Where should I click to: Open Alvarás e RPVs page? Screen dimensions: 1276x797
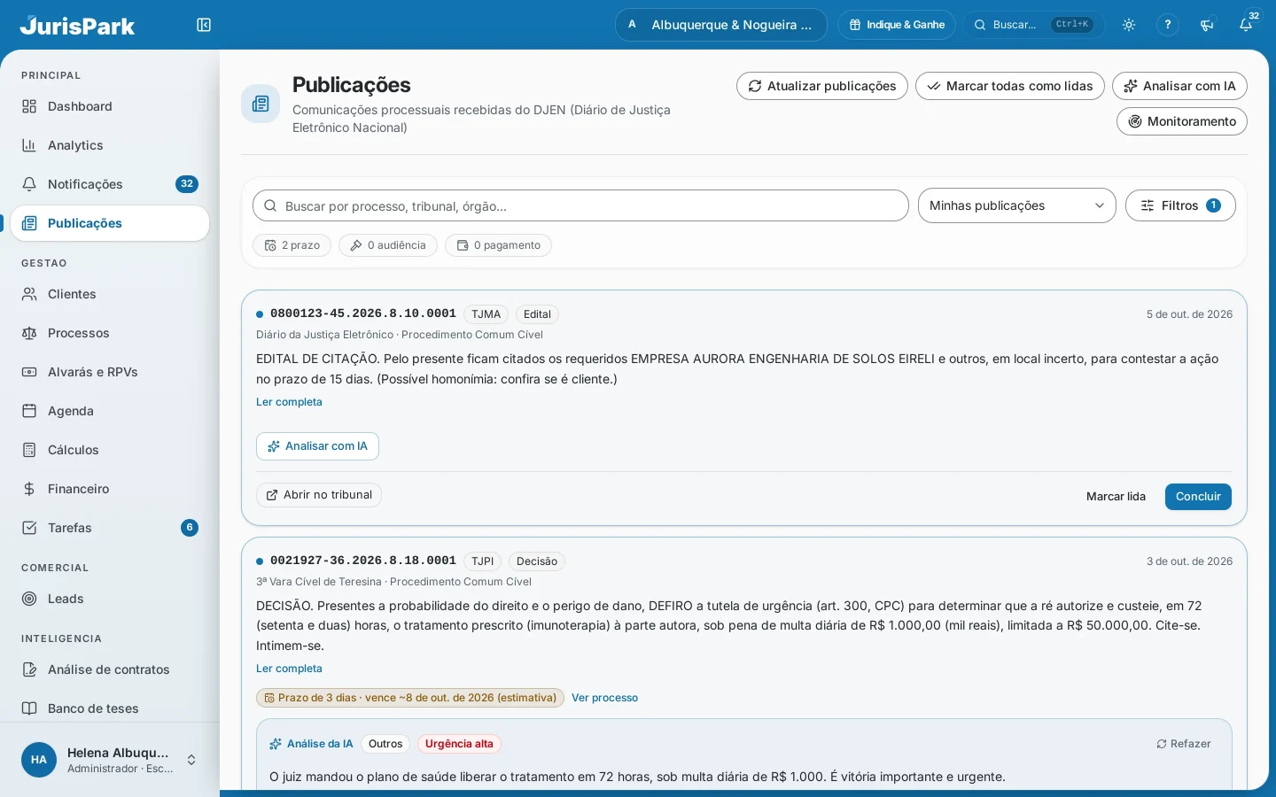(110, 372)
